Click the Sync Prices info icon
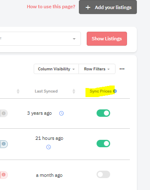The height and width of the screenshot is (190, 150). [115, 91]
